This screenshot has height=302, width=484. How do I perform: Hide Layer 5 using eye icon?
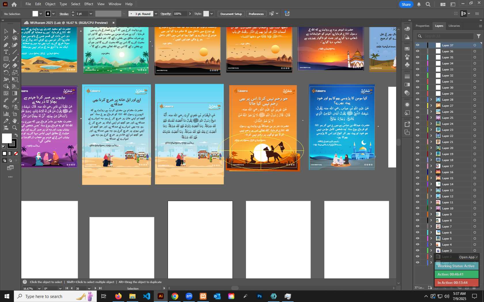coord(417,238)
